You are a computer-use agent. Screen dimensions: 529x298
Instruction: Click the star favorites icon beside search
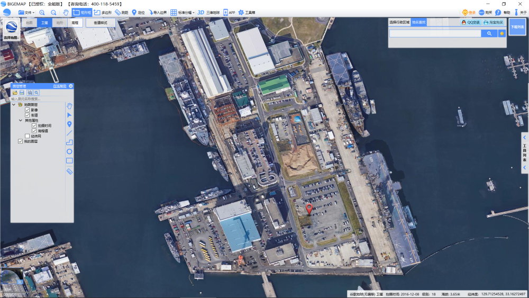(502, 33)
